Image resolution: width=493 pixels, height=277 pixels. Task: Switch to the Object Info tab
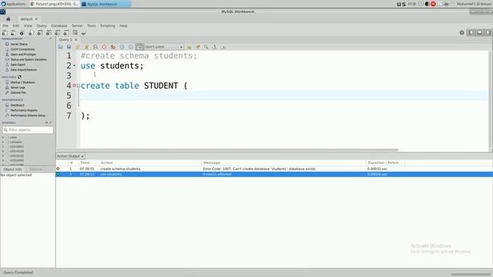12,169
